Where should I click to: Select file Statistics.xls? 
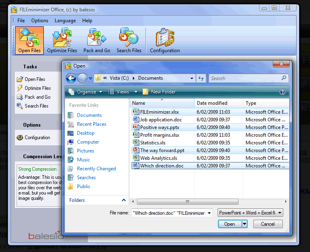(x=210, y=143)
